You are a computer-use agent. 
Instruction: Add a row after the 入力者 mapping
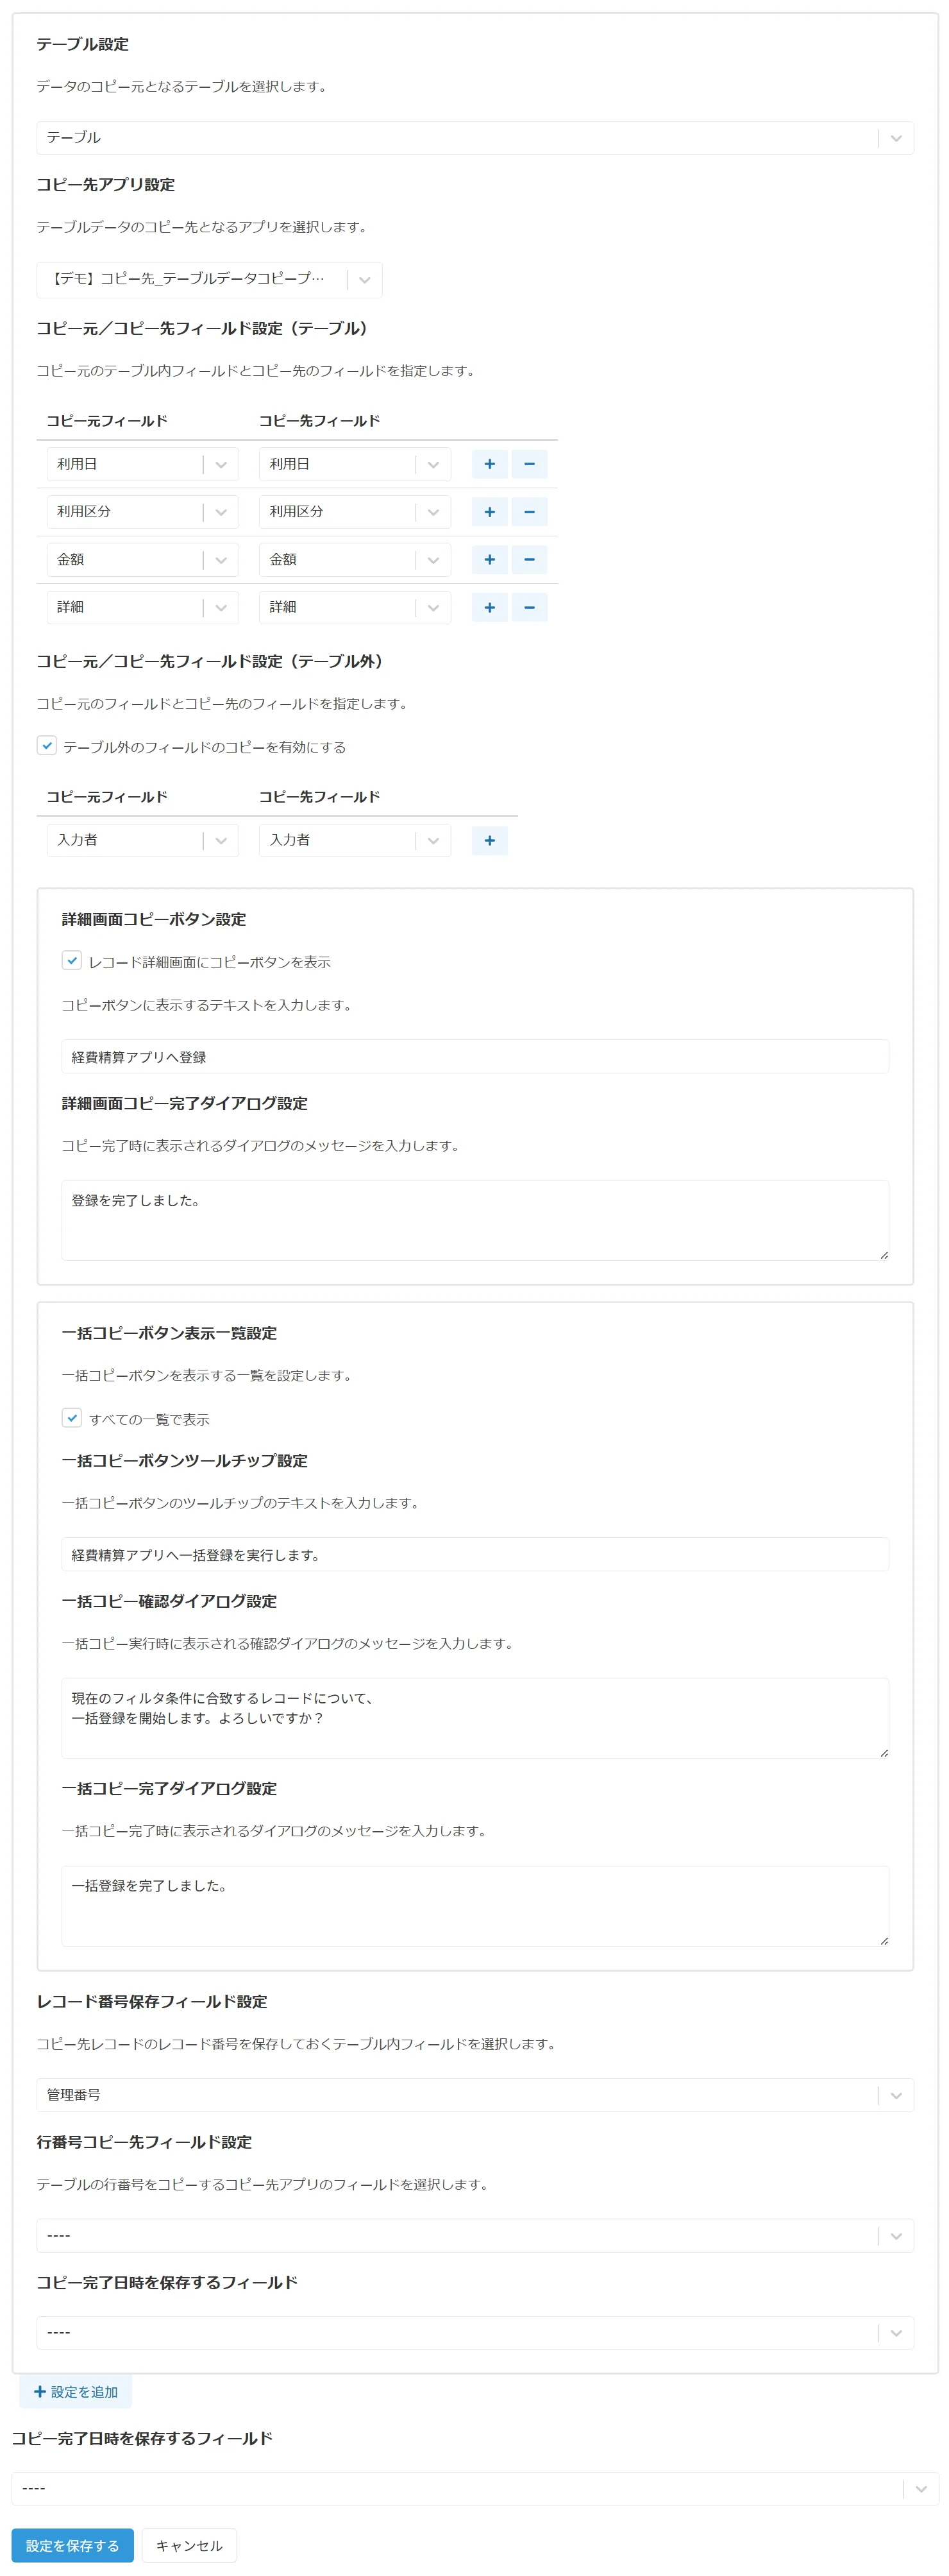click(489, 840)
